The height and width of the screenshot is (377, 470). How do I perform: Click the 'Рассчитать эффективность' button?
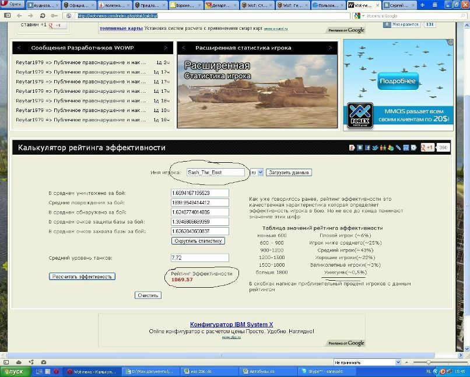82,276
